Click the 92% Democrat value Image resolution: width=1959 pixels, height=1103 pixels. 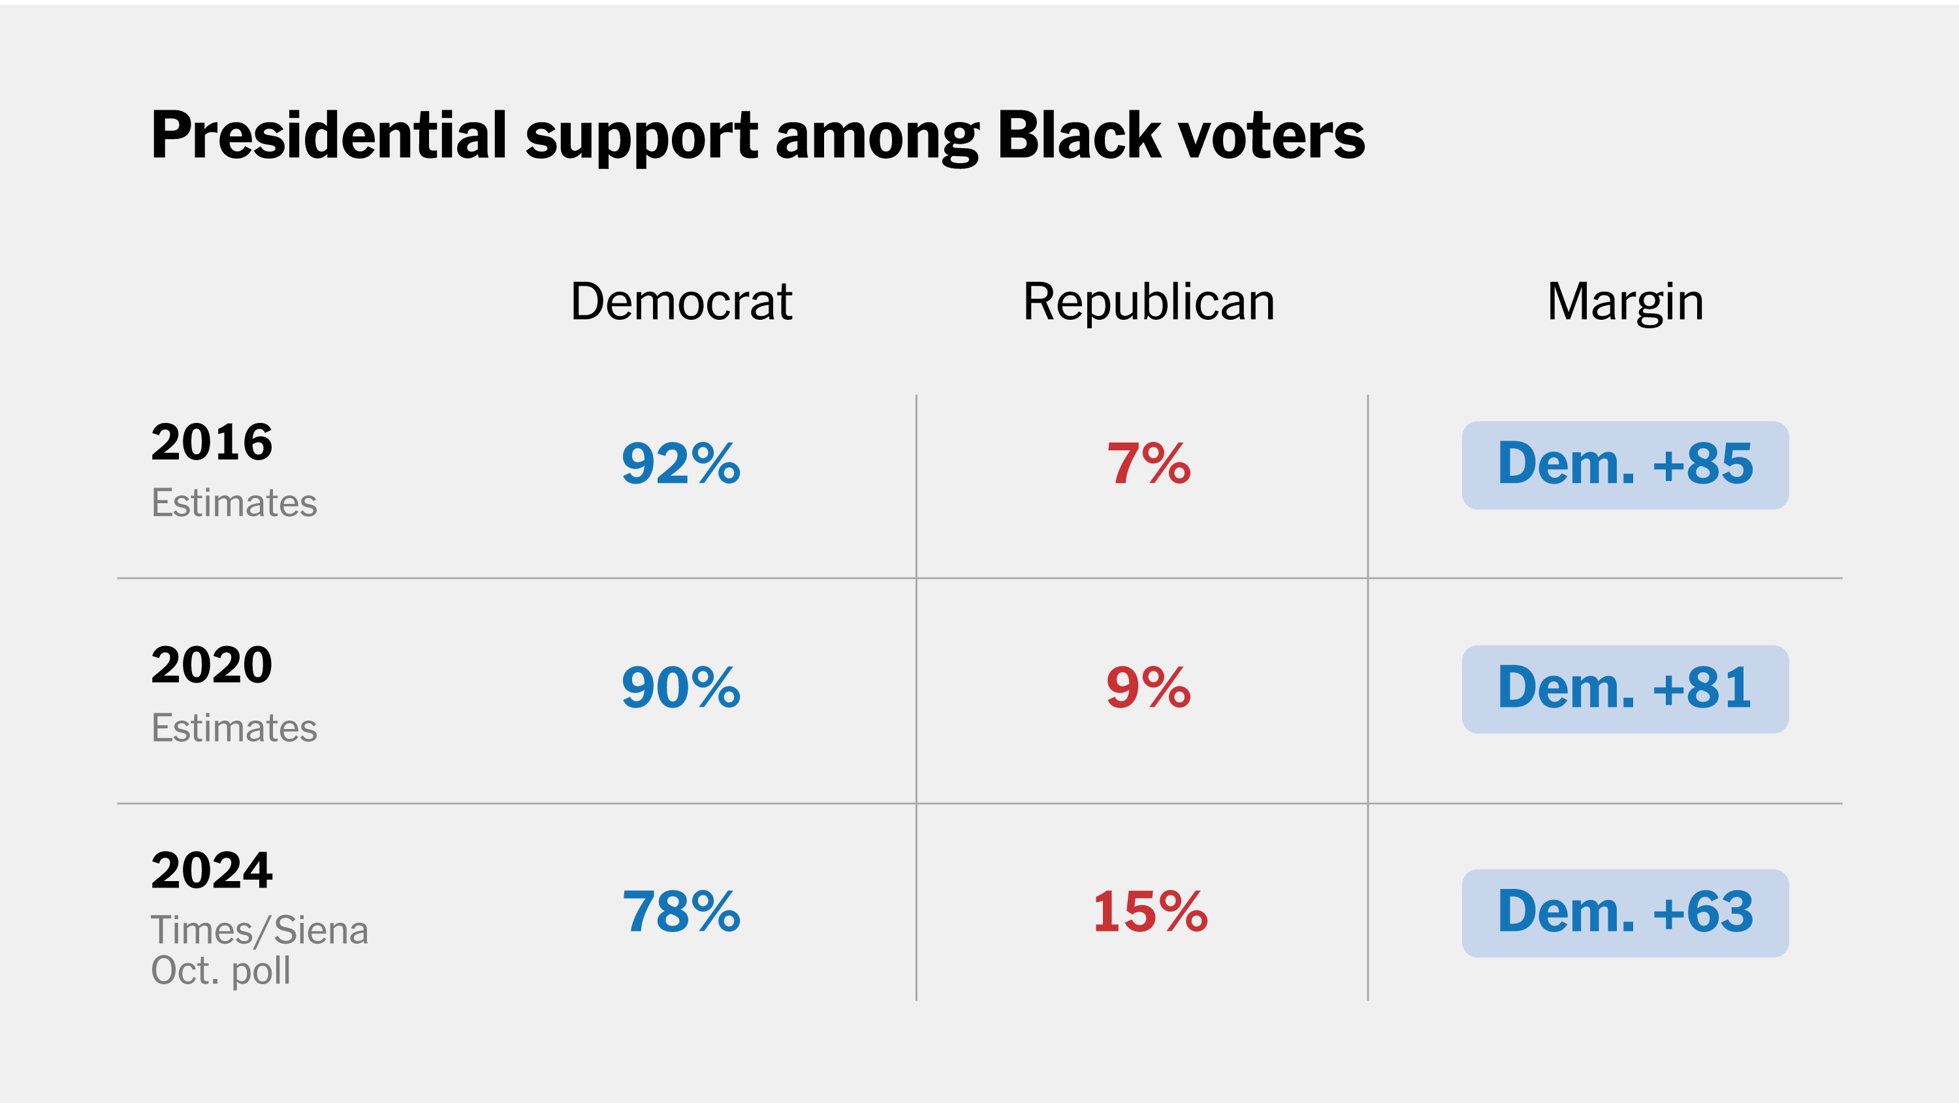click(x=680, y=463)
